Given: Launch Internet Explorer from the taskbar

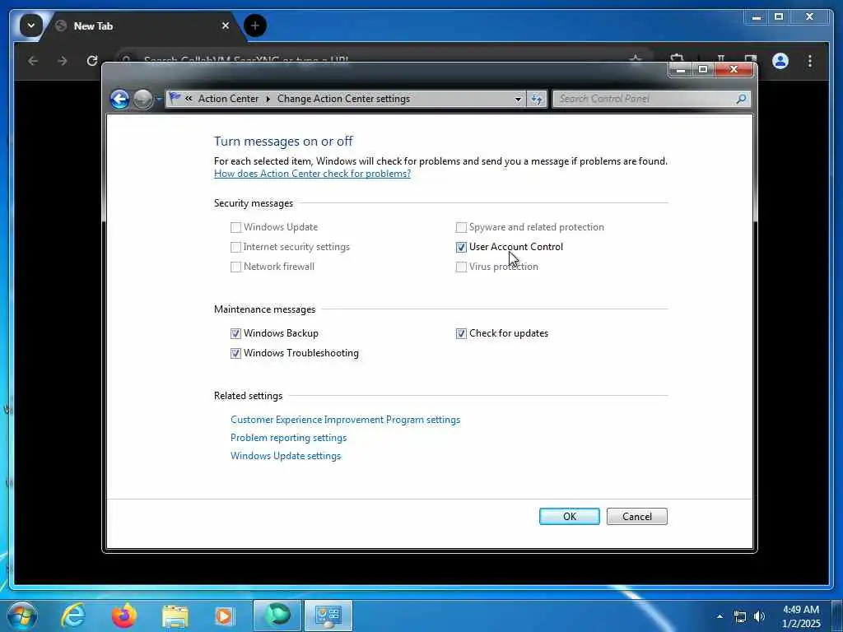Looking at the screenshot, I should point(73,616).
